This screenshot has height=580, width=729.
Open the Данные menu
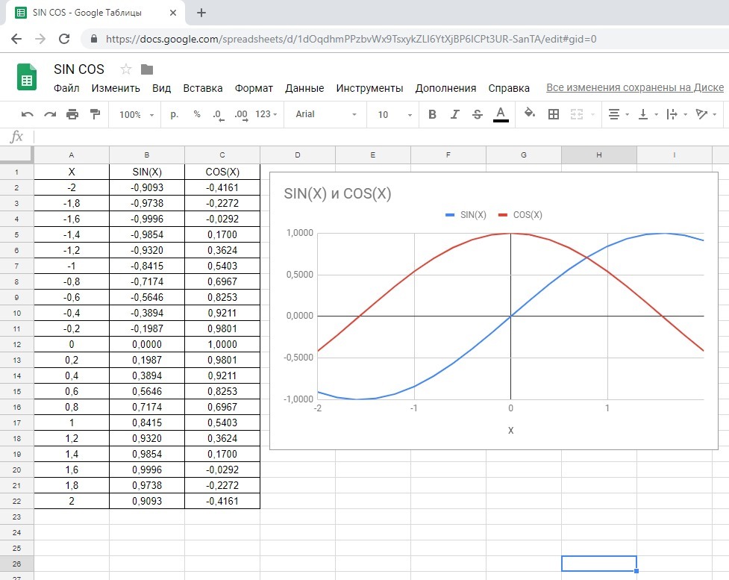pos(304,88)
